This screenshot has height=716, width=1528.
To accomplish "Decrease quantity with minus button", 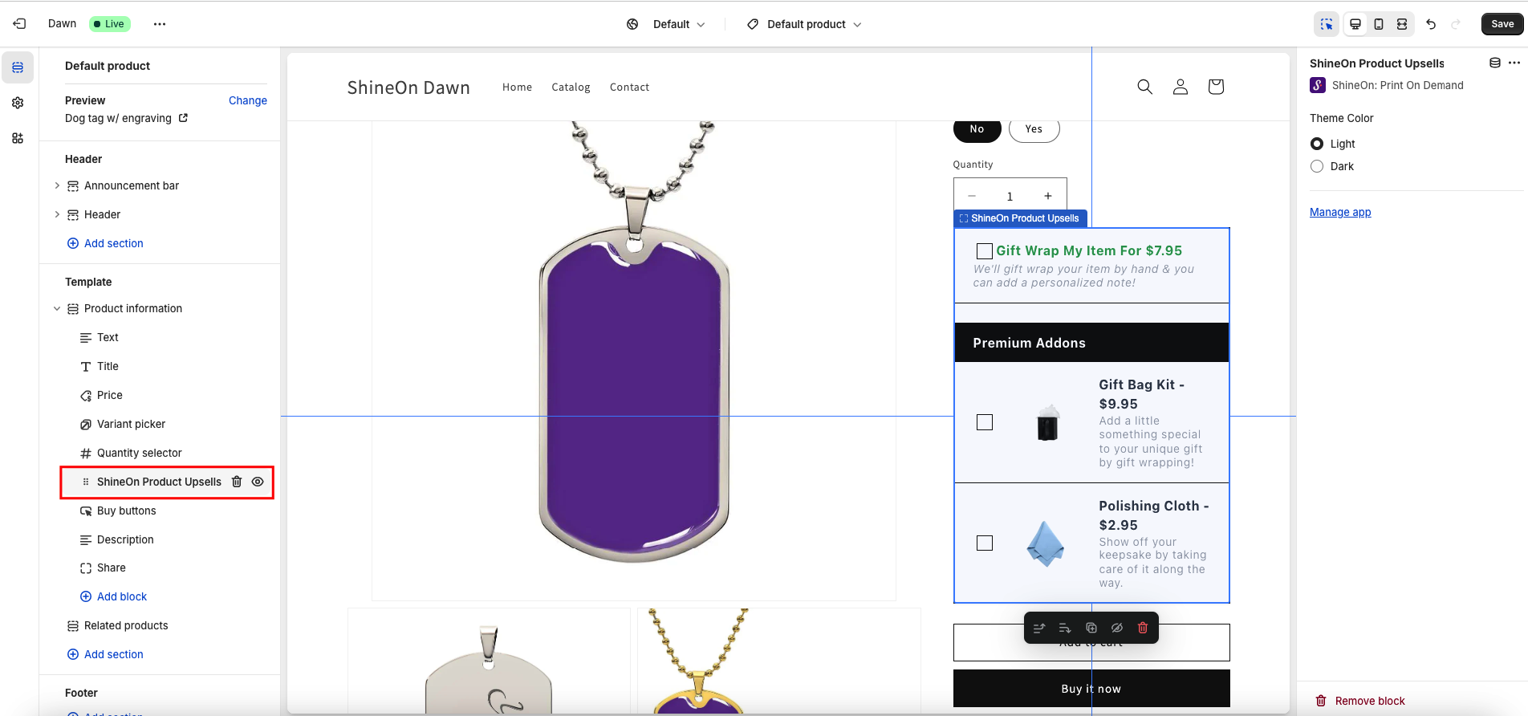I will click(x=972, y=196).
